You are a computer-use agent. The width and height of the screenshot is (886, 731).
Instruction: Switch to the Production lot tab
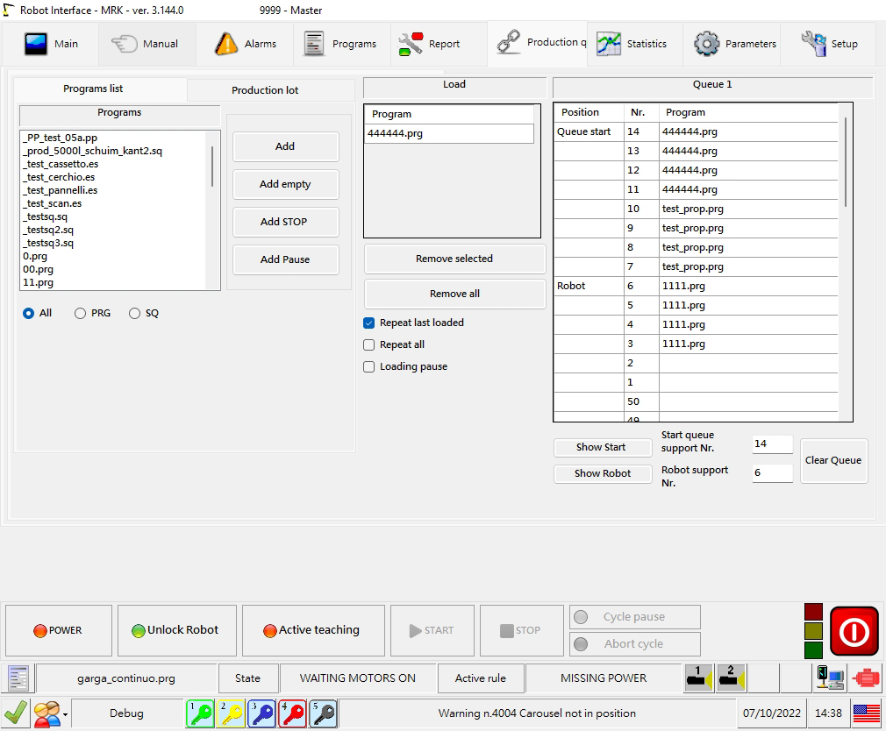click(264, 90)
